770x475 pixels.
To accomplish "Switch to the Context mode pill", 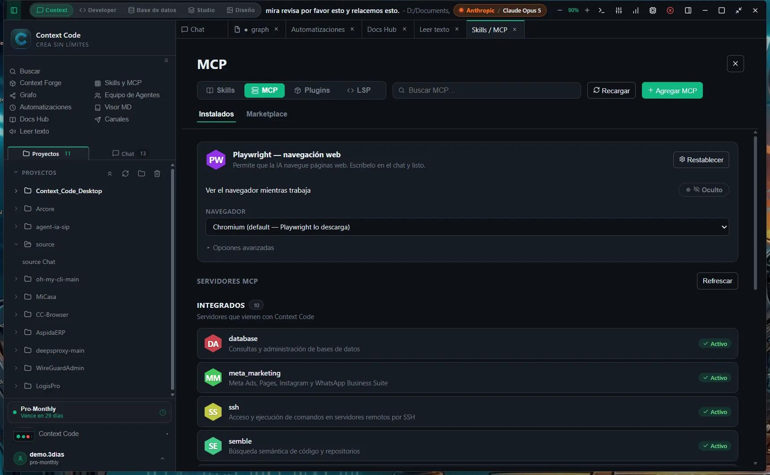I will 51,10.
